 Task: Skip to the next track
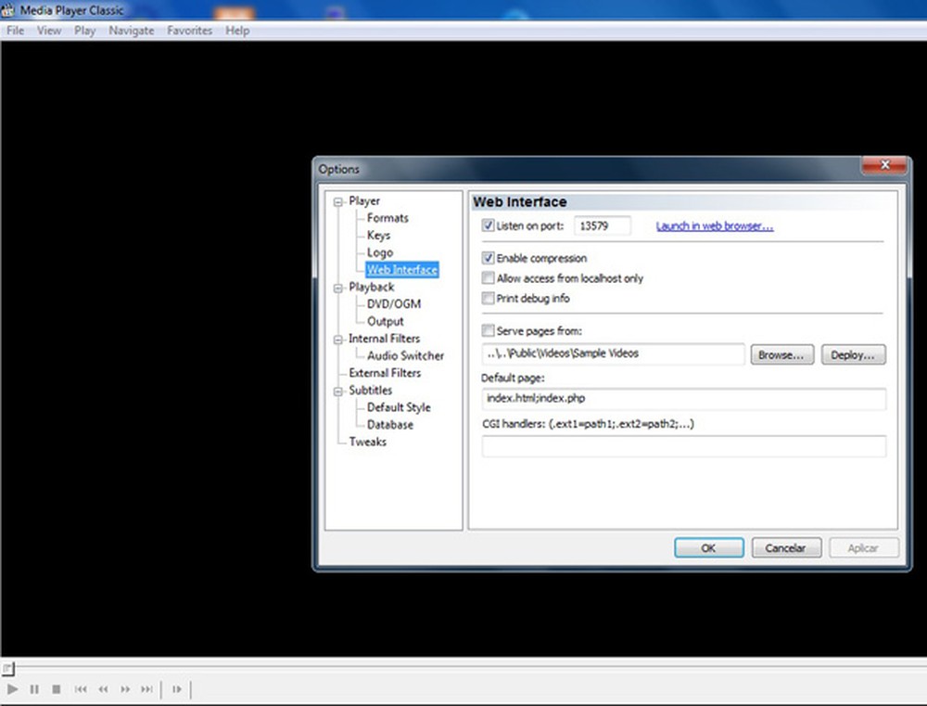point(146,689)
